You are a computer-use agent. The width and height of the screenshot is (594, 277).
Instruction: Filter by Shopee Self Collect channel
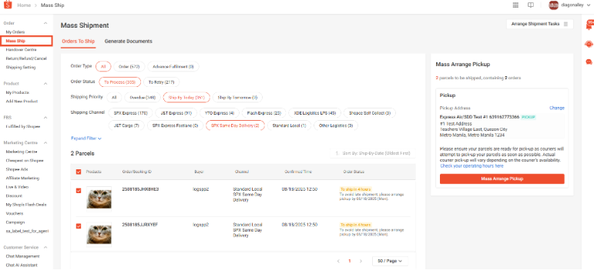[x=370, y=113]
